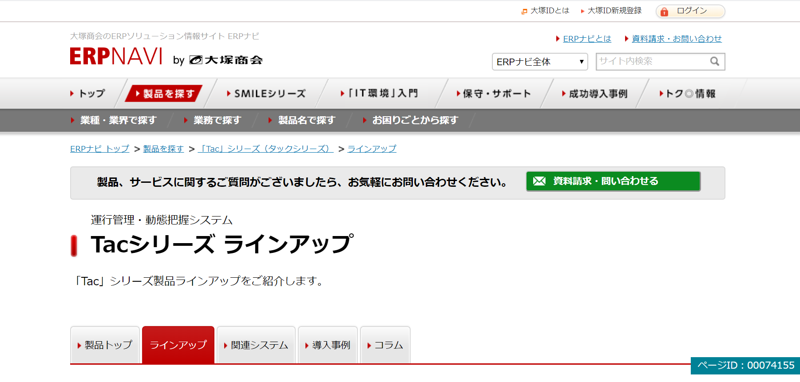Click the ページID : 00074155 badge
800x382 pixels.
coord(745,366)
